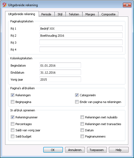Click the Toepassen button

point(97,150)
